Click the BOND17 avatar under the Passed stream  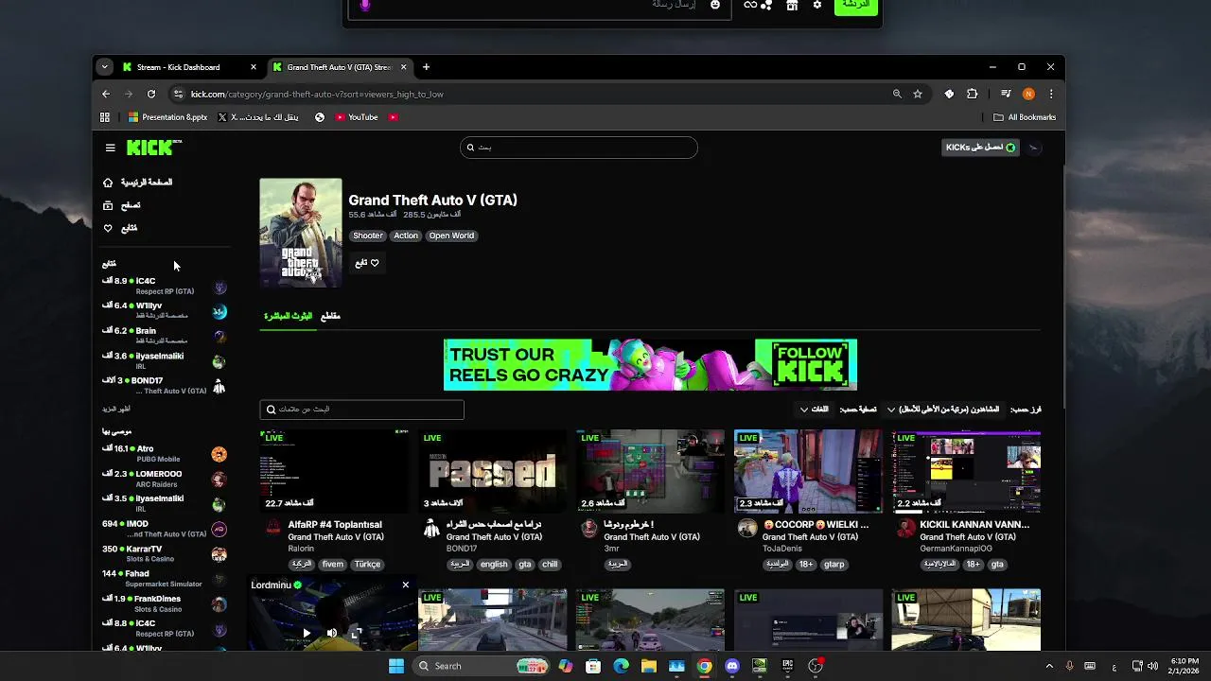pos(431,528)
